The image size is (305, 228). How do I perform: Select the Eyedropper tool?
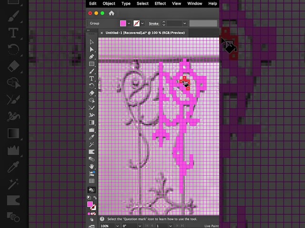click(x=91, y=137)
